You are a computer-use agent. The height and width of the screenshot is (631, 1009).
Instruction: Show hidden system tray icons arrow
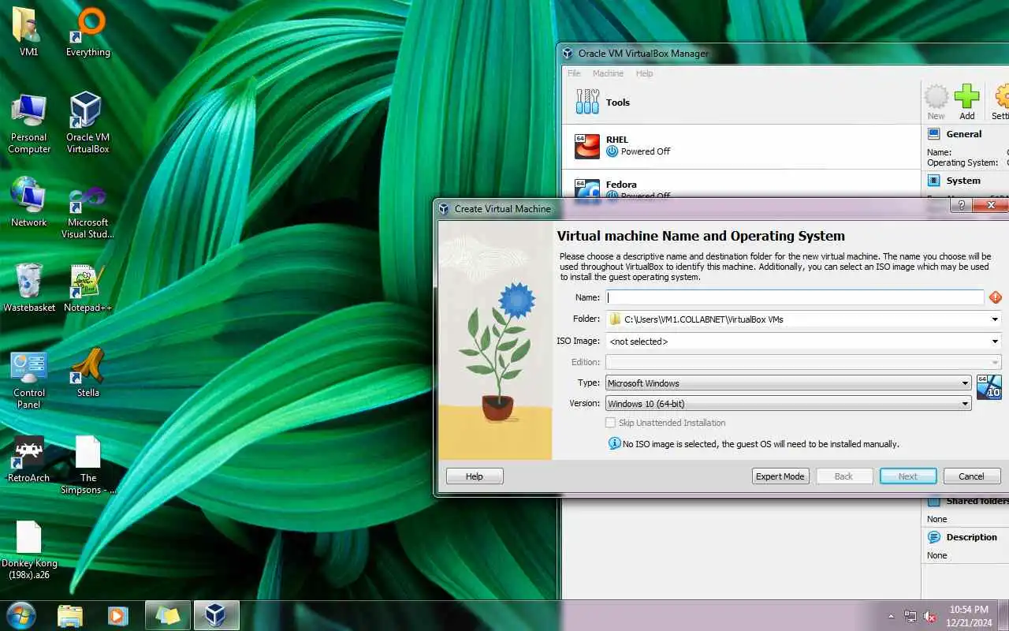pos(892,616)
